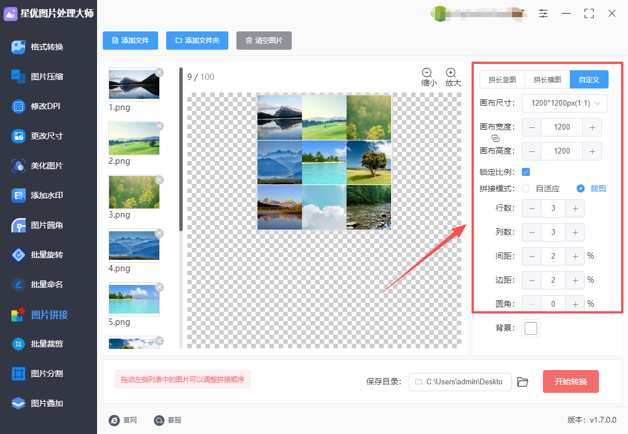This screenshot has width=628, height=434.
Task: Increase the 画布宽度 canvas width
Action: pos(593,127)
